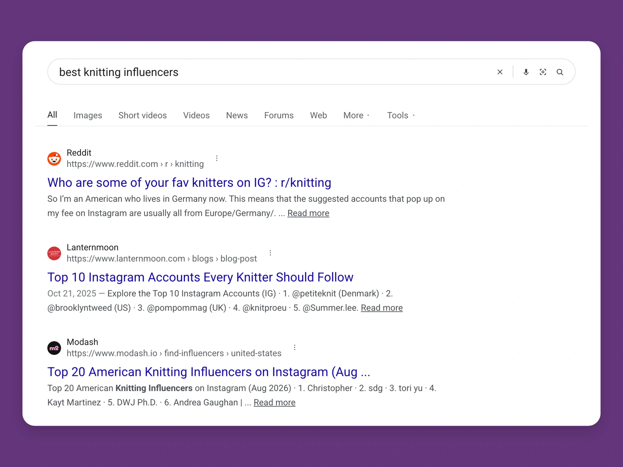This screenshot has height=467, width=623.
Task: Click the lanternmoon.com blogs URL
Action: click(x=162, y=258)
